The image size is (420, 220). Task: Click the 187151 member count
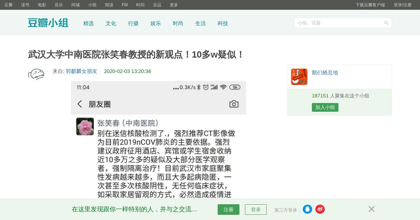(x=320, y=96)
